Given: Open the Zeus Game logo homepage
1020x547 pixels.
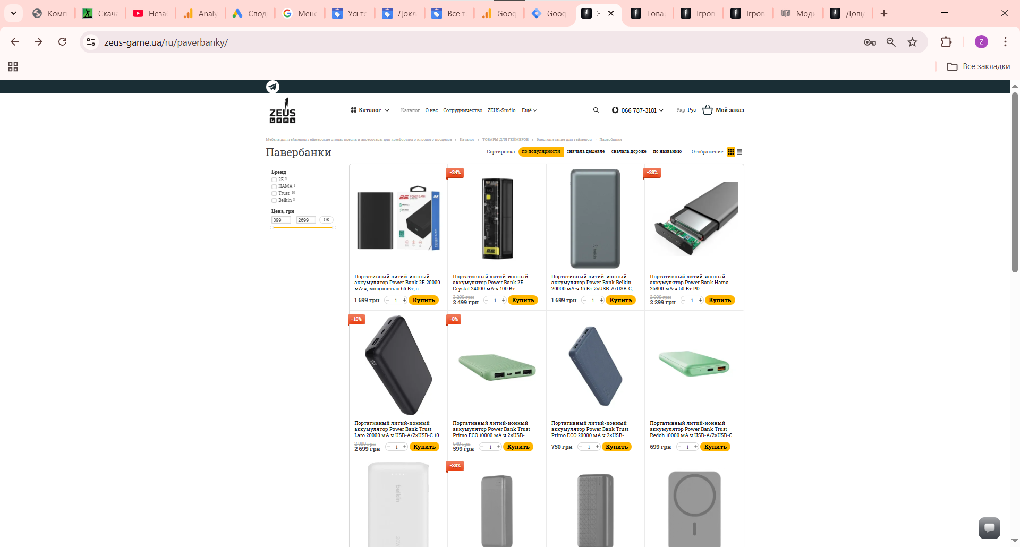Looking at the screenshot, I should pyautogui.click(x=282, y=110).
